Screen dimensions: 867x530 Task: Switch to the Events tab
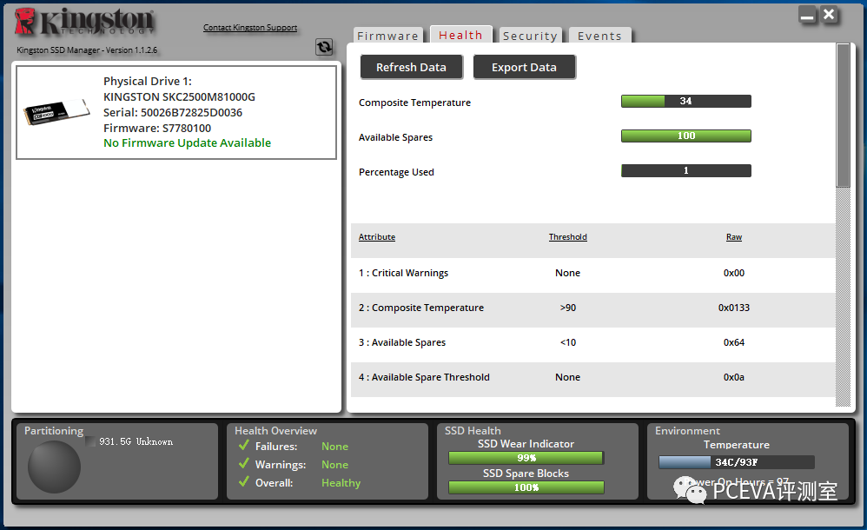coord(599,36)
